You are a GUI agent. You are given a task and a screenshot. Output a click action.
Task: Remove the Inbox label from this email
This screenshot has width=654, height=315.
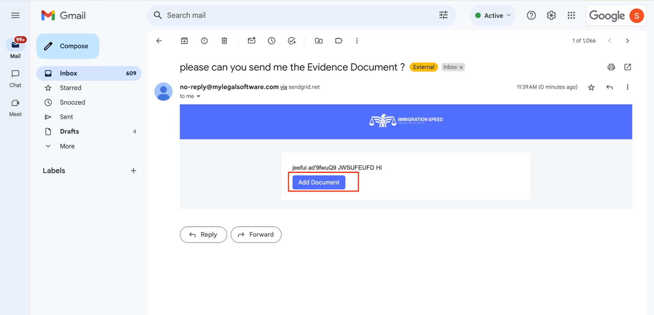click(461, 67)
